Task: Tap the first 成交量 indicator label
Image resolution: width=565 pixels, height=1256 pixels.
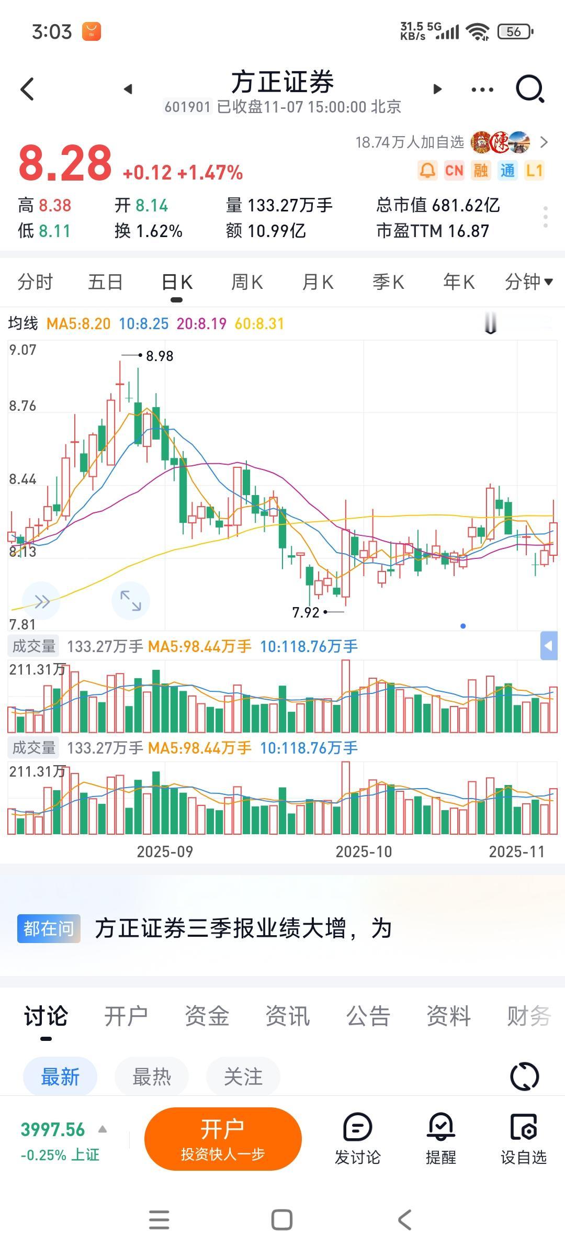Action: coord(34,646)
